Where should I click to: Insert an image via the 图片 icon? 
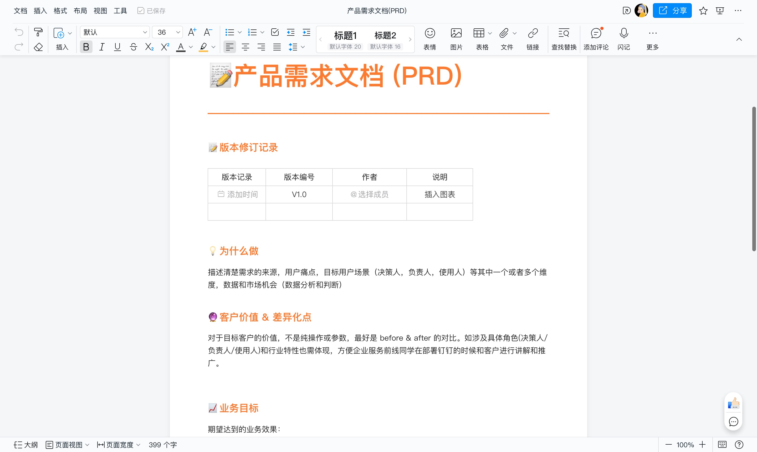(x=456, y=39)
